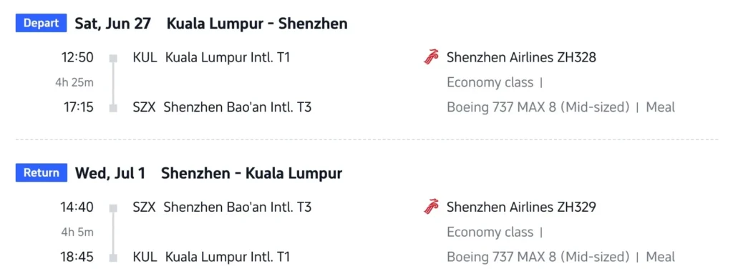Click the Wed, Jul 1 date heading
Image resolution: width=733 pixels, height=279 pixels.
[110, 173]
